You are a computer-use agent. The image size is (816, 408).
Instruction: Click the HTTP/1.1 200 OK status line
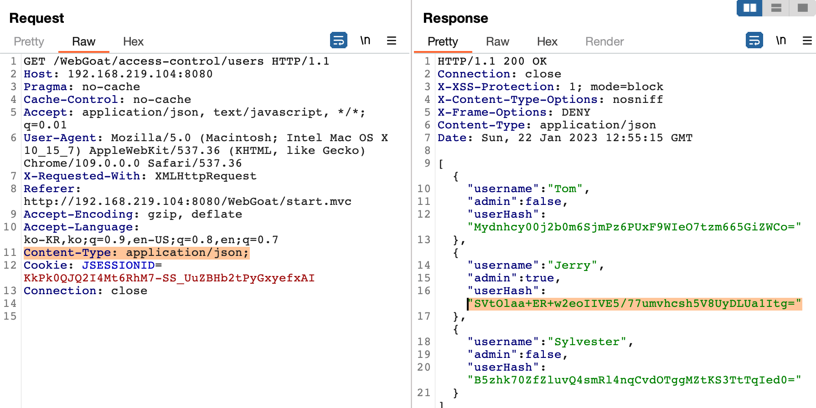[x=492, y=61]
